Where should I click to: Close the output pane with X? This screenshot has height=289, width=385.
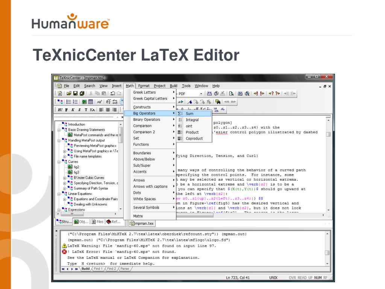click(x=56, y=231)
